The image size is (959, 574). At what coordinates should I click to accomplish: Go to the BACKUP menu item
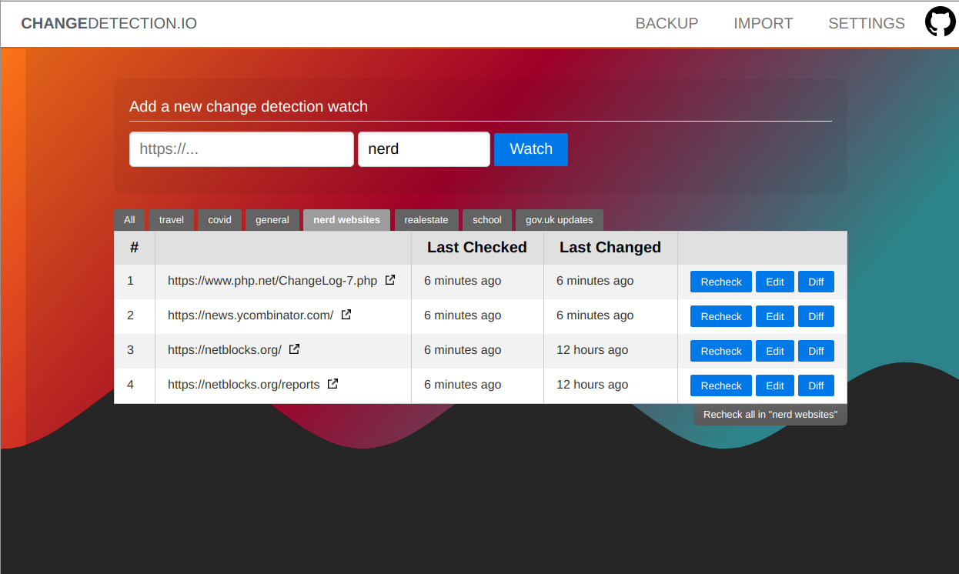tap(667, 24)
